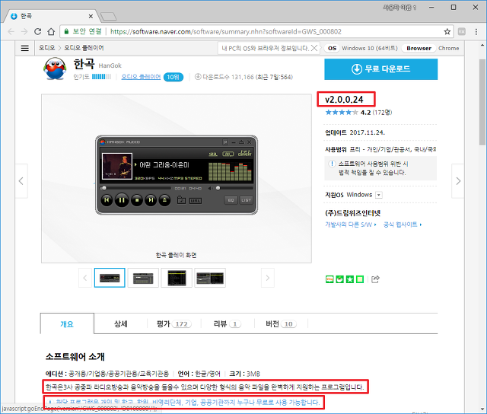This screenshot has height=414, width=487.
Task: Bookmark this page with the star icon
Action: pos(447,32)
